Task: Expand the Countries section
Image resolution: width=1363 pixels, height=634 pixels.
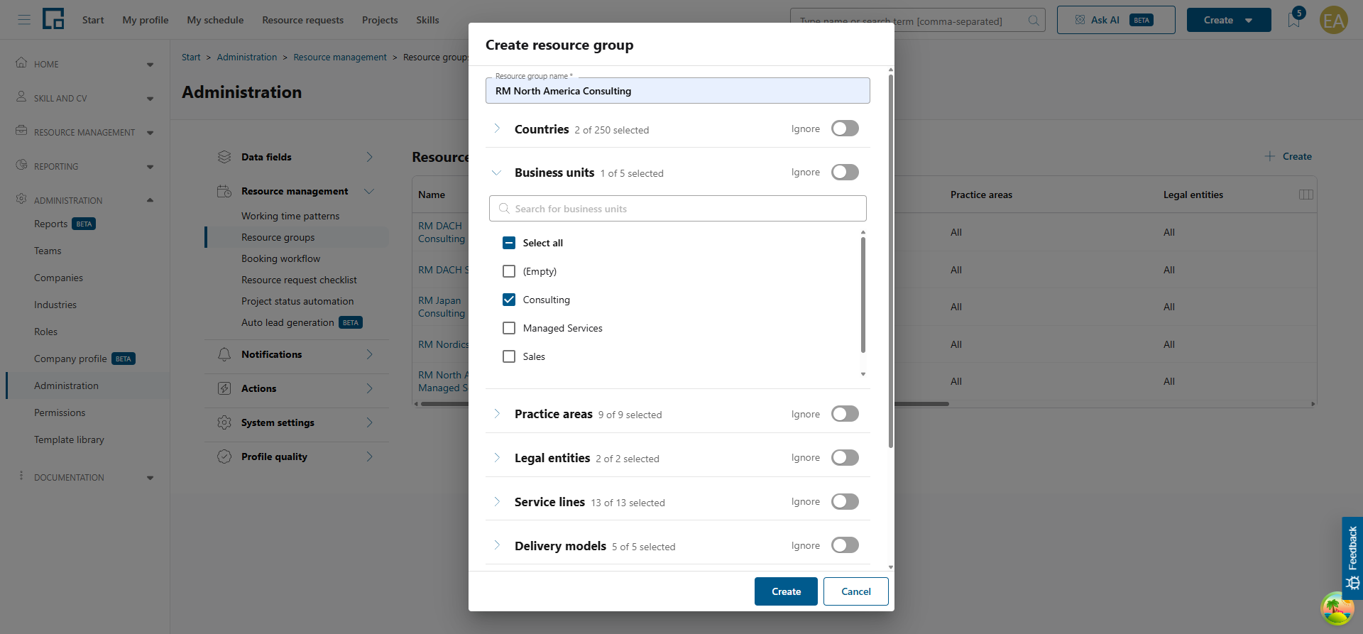Action: tap(497, 129)
